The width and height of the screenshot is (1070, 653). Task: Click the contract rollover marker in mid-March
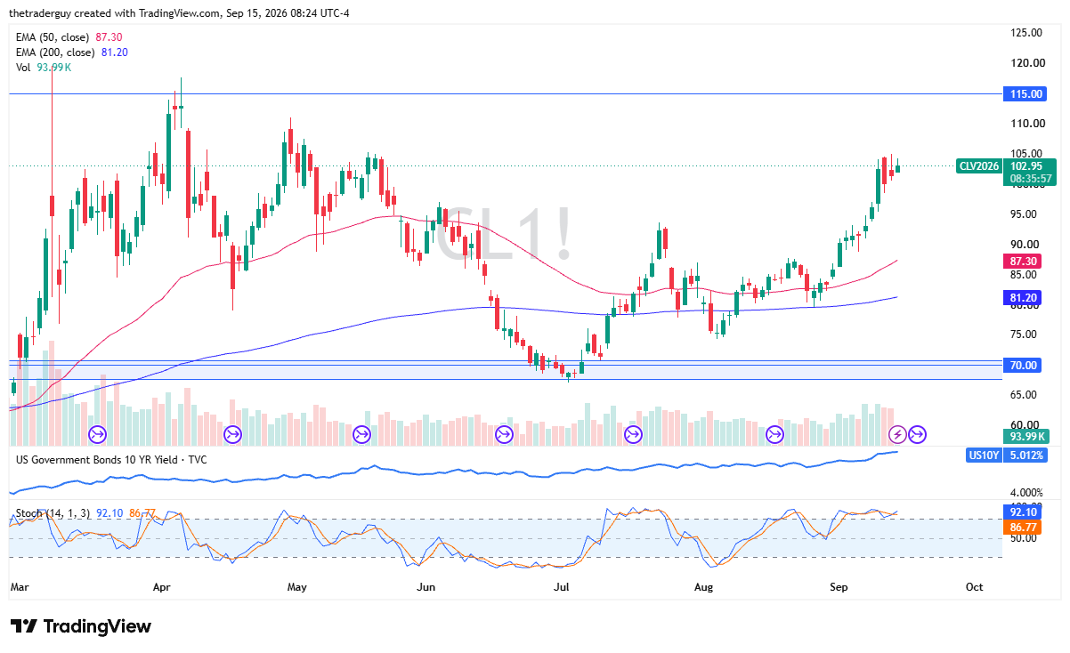click(98, 434)
